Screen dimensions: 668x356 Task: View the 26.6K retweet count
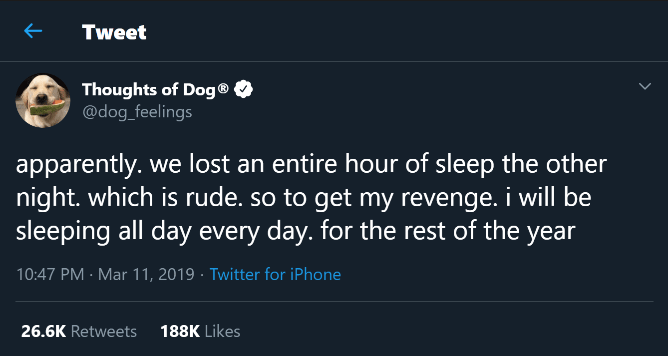click(43, 332)
